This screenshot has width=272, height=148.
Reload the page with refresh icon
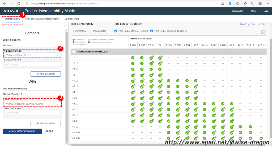(x=19, y=3)
